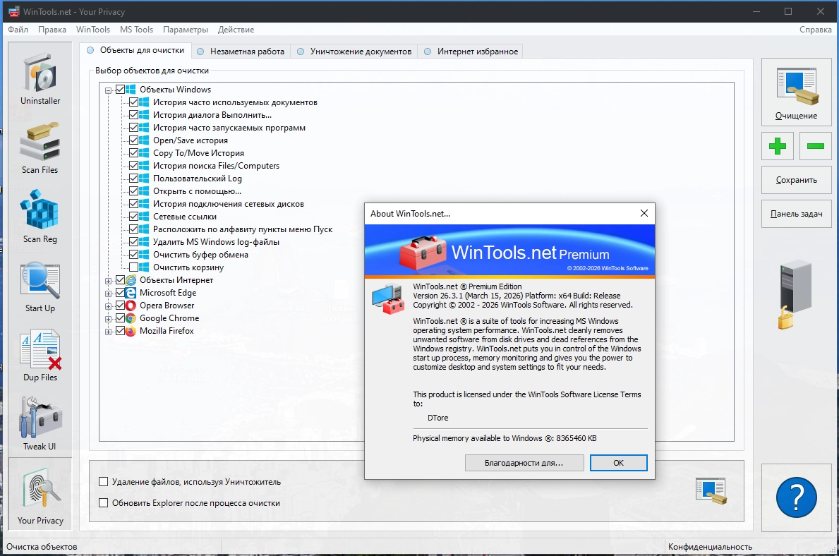Open the MS Tools menu
The width and height of the screenshot is (839, 556).
pos(136,30)
